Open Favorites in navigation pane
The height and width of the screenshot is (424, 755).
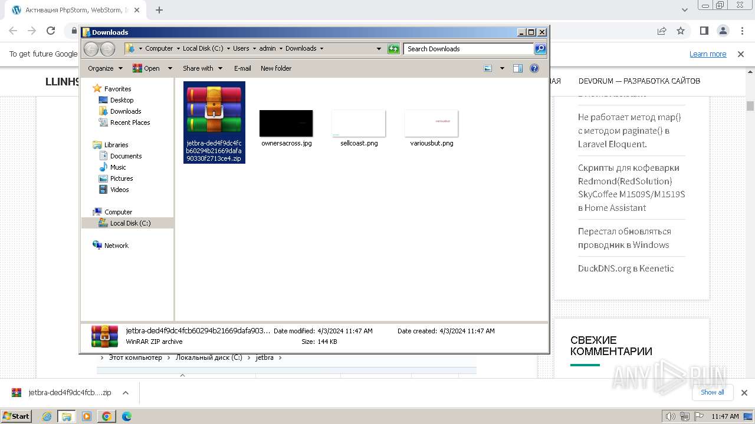coord(117,89)
